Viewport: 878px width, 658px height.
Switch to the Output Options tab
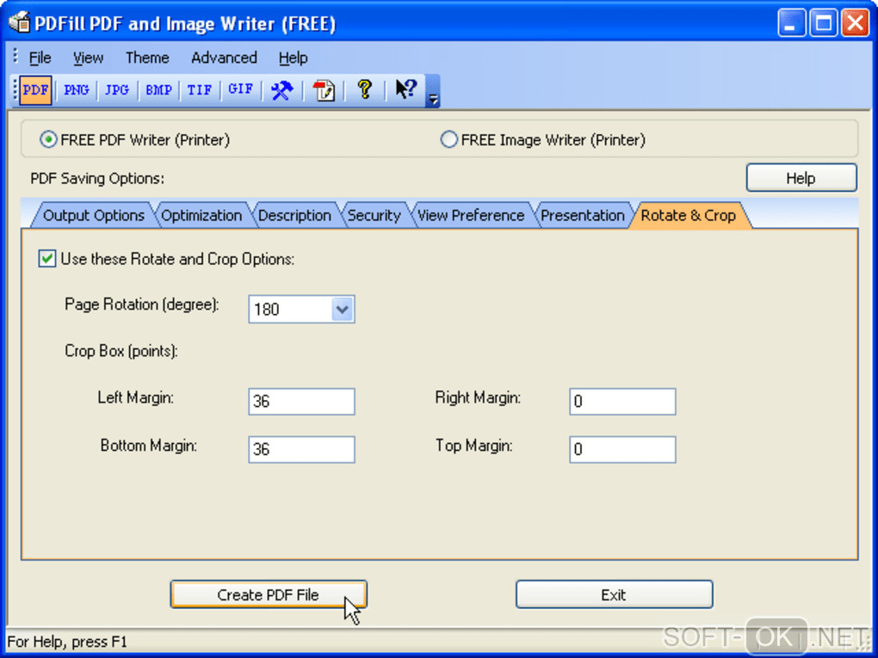94,215
